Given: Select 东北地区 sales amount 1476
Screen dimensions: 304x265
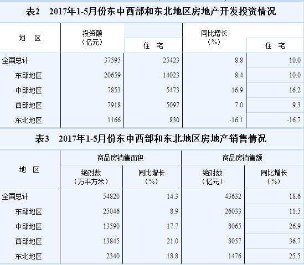Looking at the screenshot, I should coord(235,256).
